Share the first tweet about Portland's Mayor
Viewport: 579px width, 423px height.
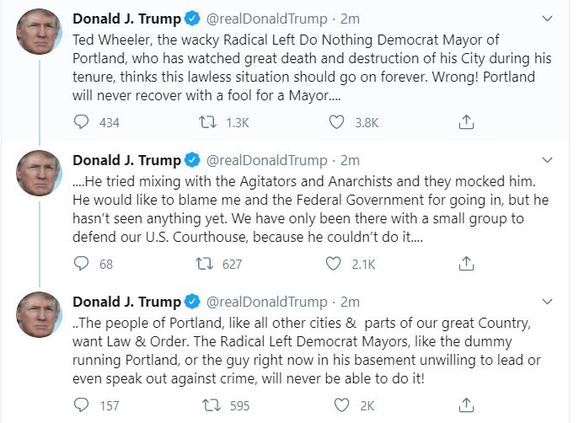[x=465, y=122]
